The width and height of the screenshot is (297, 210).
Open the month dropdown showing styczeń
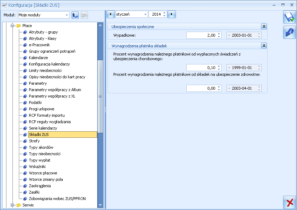click(145, 14)
